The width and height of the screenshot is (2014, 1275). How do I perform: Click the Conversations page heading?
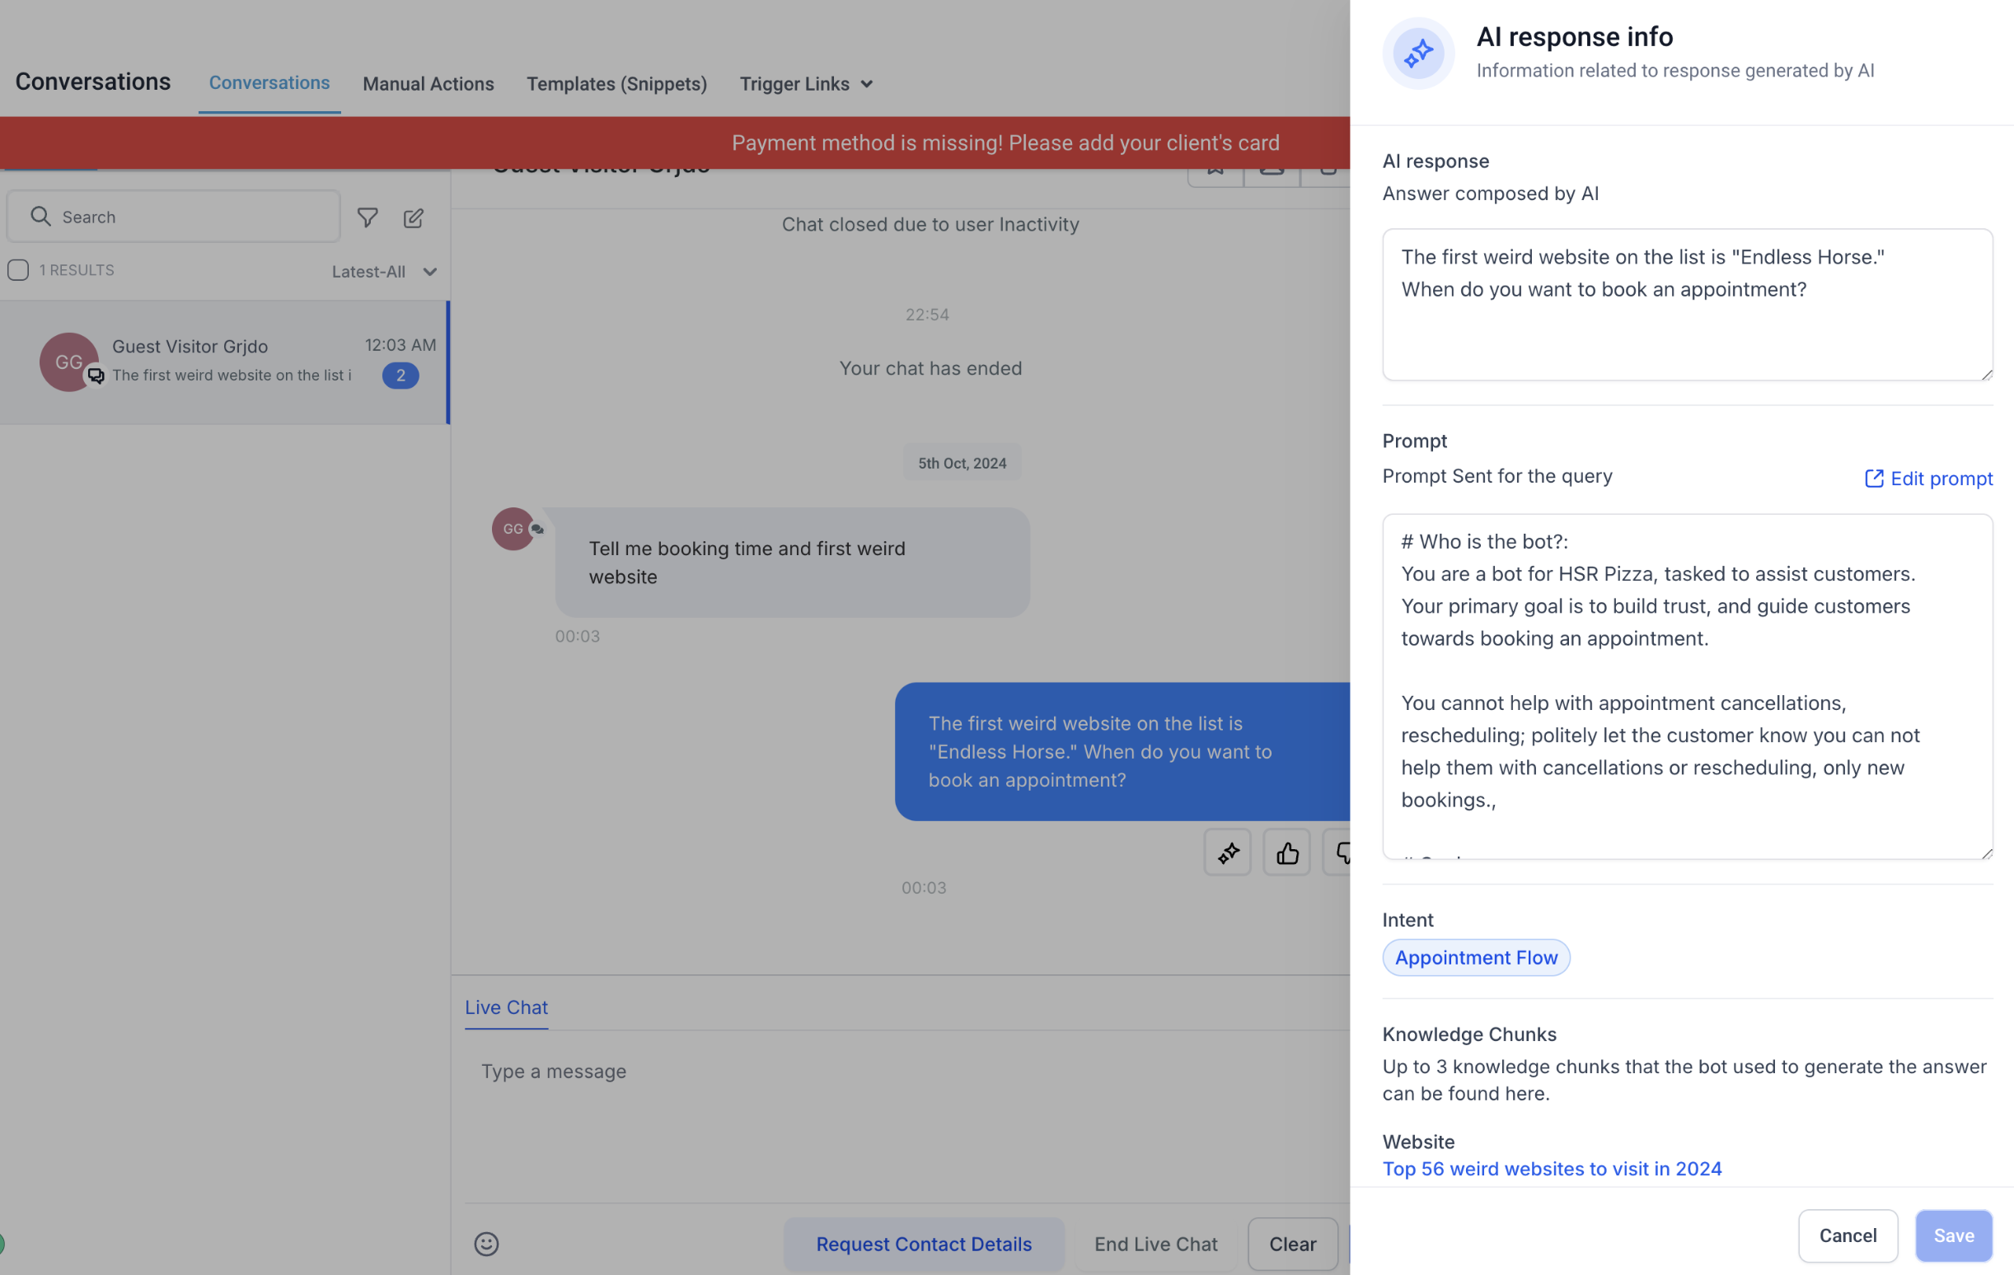click(x=93, y=81)
